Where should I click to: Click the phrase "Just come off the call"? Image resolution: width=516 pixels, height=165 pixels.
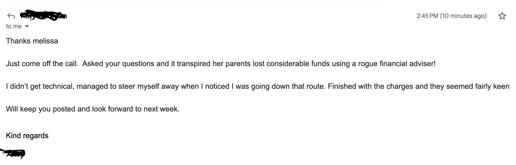click(x=42, y=64)
